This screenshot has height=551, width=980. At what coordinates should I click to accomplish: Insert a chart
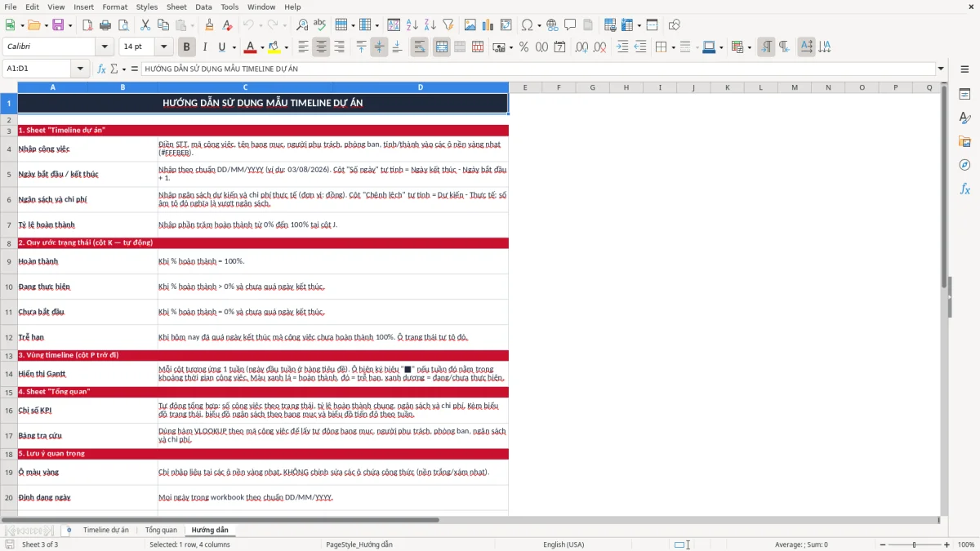(x=488, y=25)
